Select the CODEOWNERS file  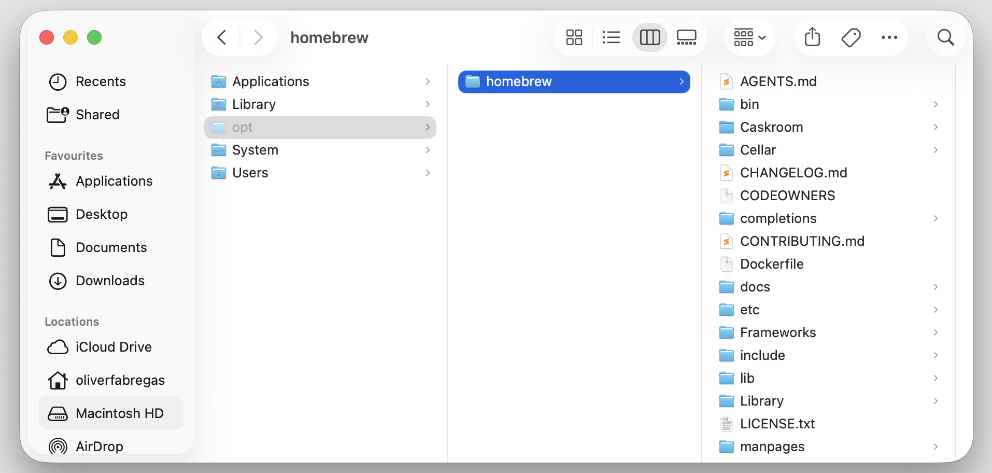[828, 196]
